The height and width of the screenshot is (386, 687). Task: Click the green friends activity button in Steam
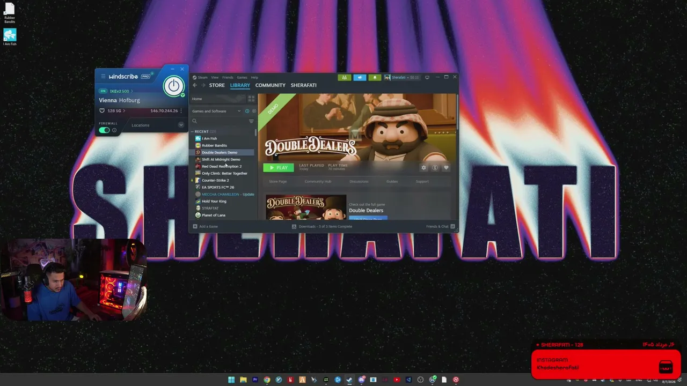344,77
